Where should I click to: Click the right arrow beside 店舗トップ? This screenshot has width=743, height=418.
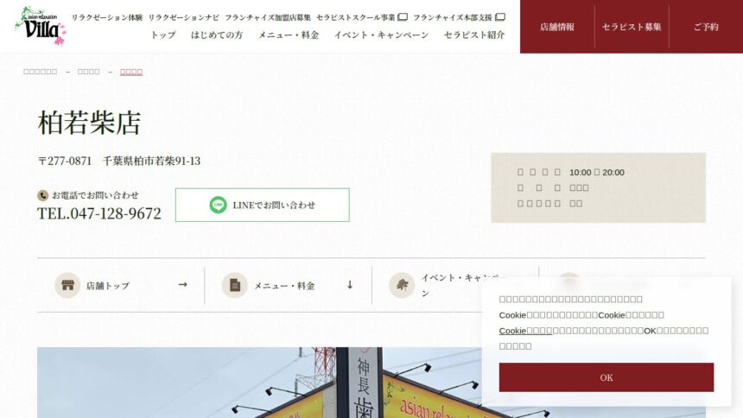coord(183,285)
